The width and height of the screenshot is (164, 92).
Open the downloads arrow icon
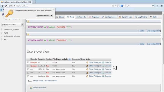pos(157,6)
